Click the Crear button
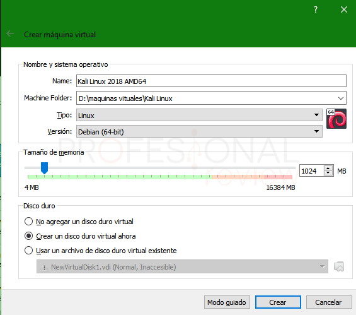Screen dimensions: 356x315 point(278,302)
